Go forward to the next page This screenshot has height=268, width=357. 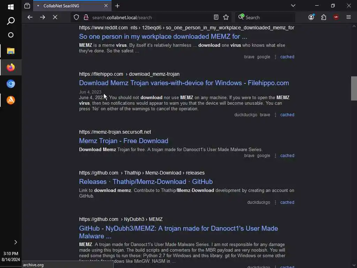[42, 17]
